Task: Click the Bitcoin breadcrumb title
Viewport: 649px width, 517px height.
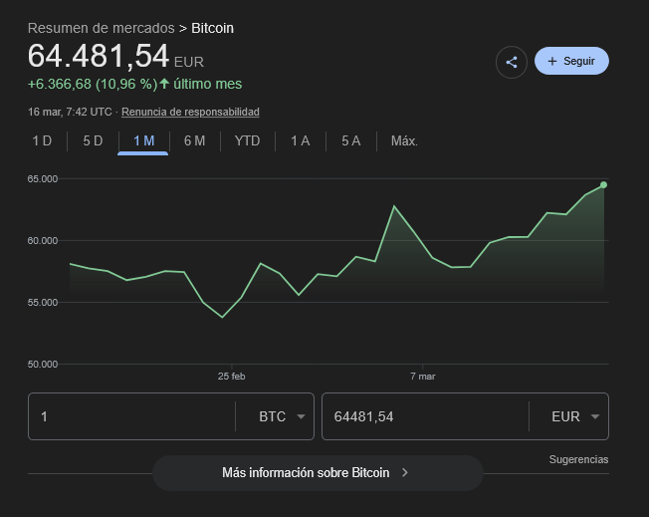Action: [x=212, y=28]
